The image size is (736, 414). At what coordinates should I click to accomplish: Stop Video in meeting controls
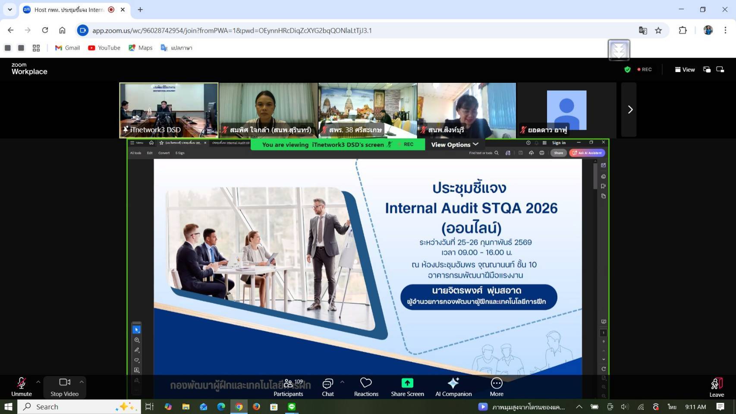[x=64, y=386]
